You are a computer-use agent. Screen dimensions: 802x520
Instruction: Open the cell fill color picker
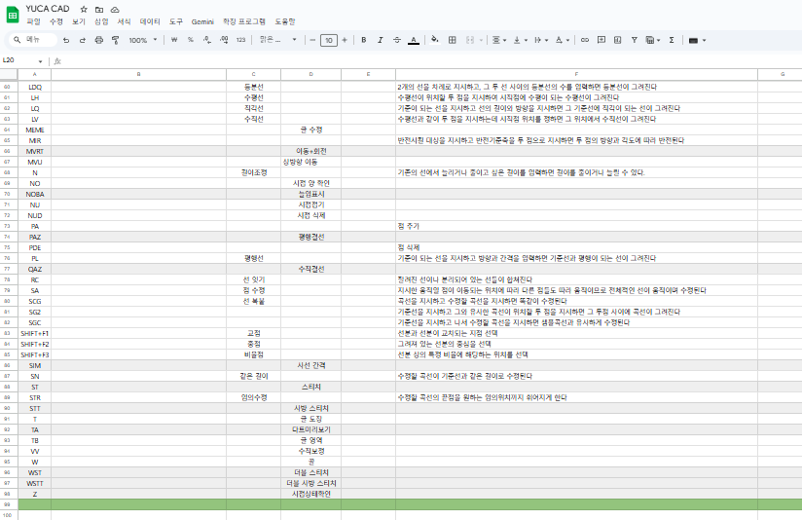pos(435,40)
